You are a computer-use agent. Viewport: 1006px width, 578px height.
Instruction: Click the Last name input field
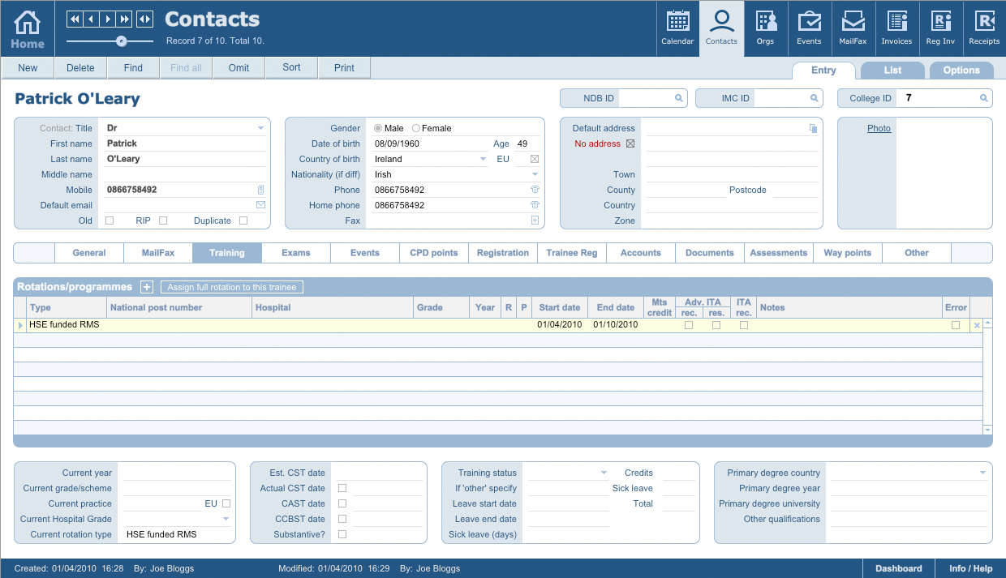click(185, 159)
